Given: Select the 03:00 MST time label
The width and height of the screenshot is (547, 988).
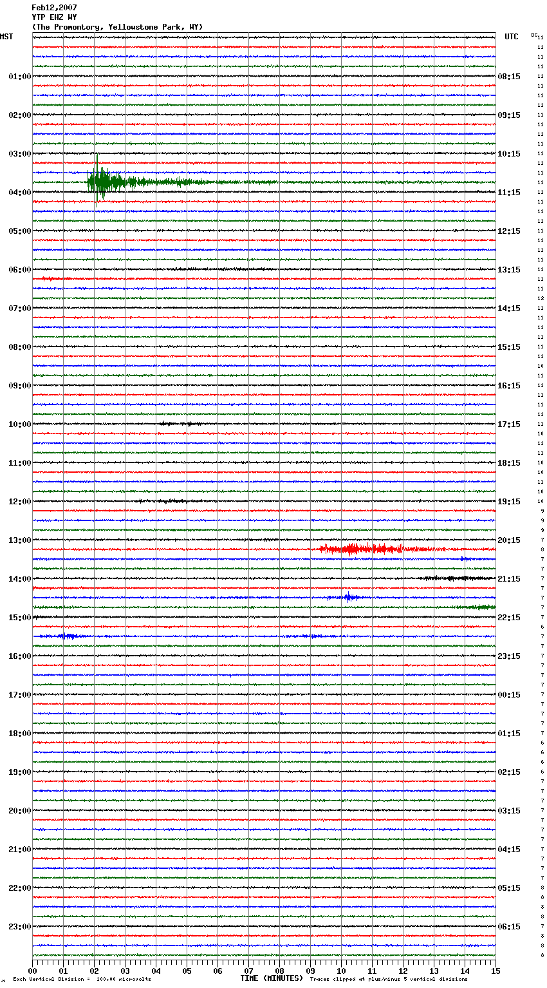Looking at the screenshot, I should click(x=20, y=154).
